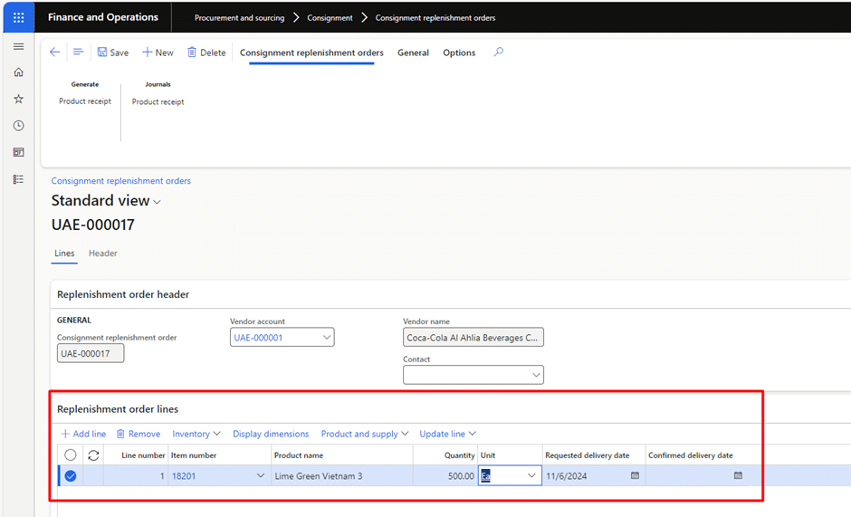The width and height of the screenshot is (851, 517).
Task: Click Add line button
Action: click(x=83, y=434)
